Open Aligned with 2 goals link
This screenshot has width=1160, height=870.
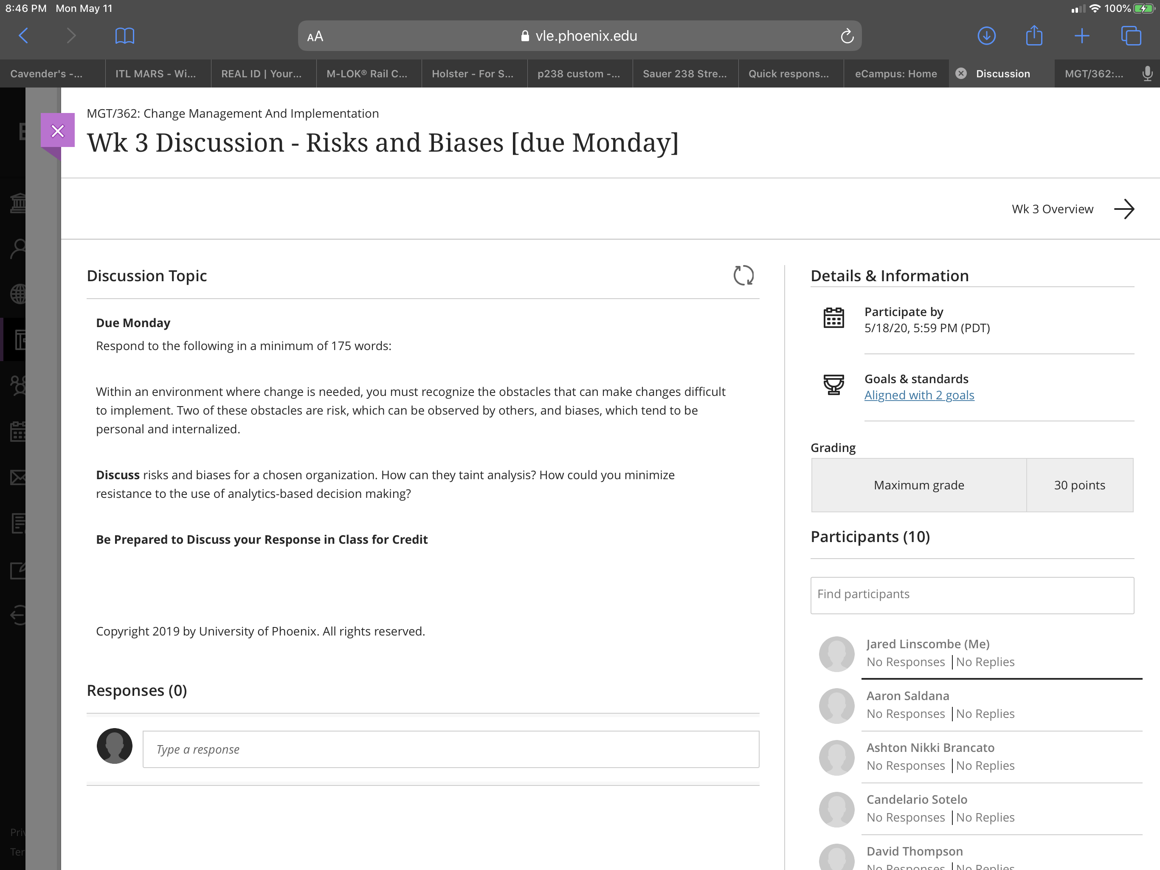click(x=919, y=395)
